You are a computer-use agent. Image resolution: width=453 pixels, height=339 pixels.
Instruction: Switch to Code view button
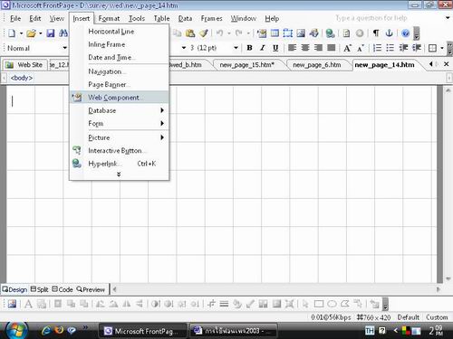point(63,289)
